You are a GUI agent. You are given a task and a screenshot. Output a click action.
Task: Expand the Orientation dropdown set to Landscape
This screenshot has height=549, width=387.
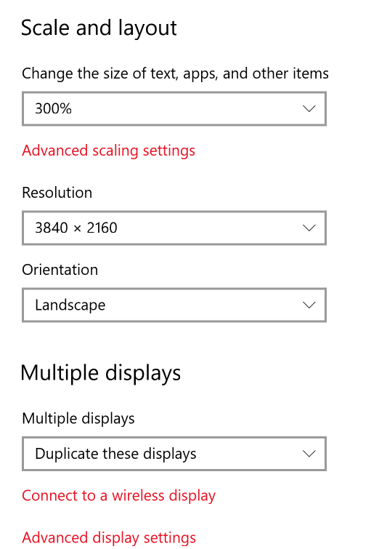pyautogui.click(x=174, y=305)
